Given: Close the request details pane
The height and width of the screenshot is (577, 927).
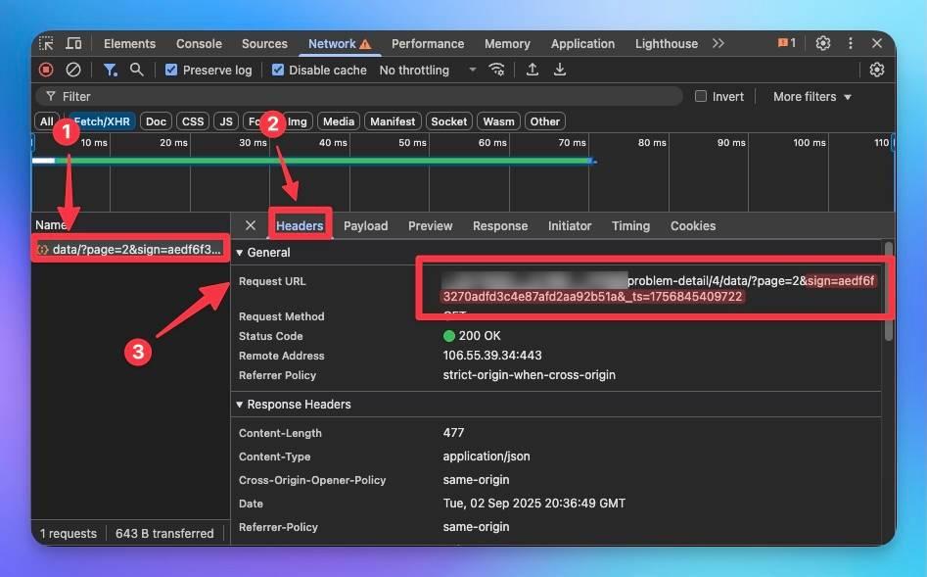Looking at the screenshot, I should [251, 225].
